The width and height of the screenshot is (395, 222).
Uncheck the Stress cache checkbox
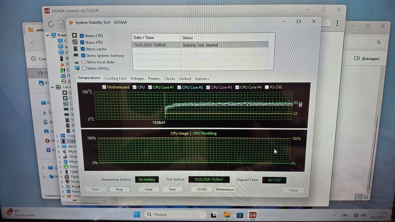[83, 49]
